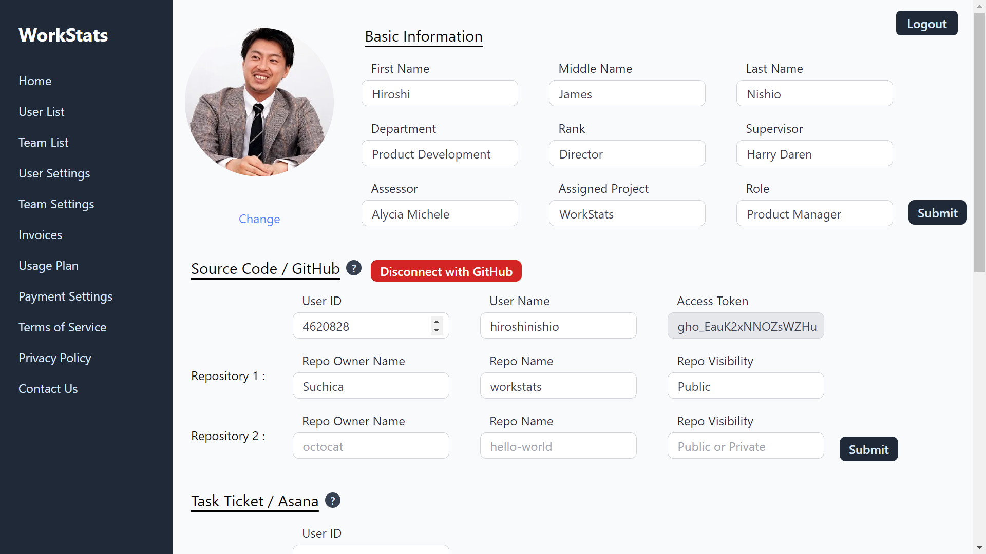Click the Access Token field
Image resolution: width=986 pixels, height=554 pixels.
[x=746, y=326]
